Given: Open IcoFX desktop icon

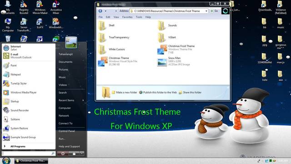Looking at the screenshot, I should coord(40,24).
